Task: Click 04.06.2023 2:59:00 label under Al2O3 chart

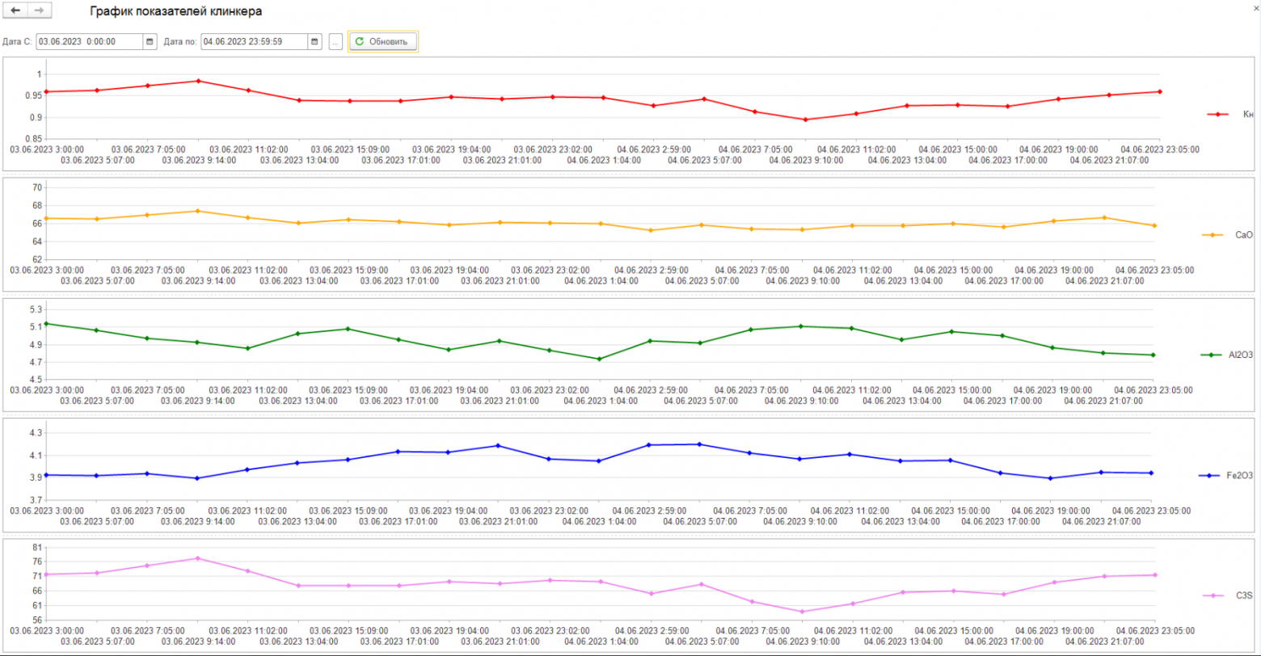Action: click(651, 390)
